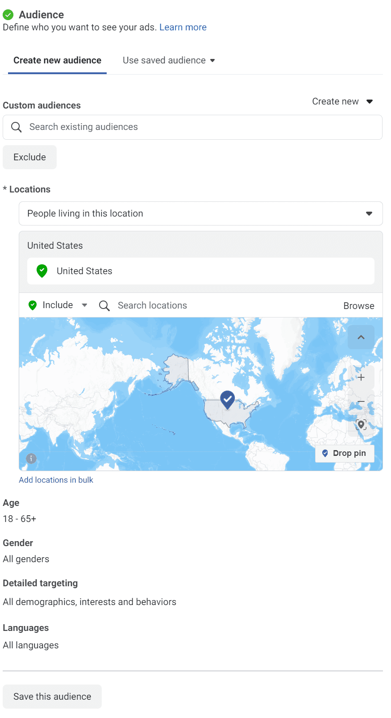
Task: Click the recenter map location icon
Action: (x=361, y=425)
